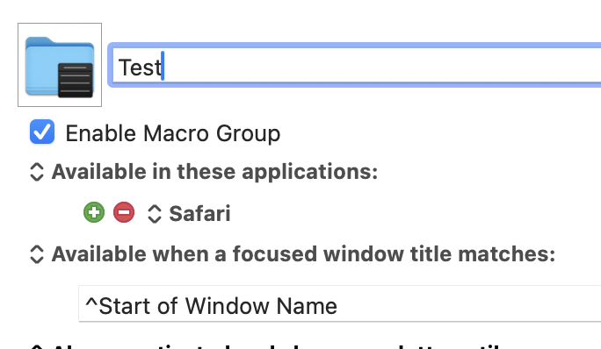Click the word Test in name field
The width and height of the screenshot is (601, 349).
click(x=140, y=68)
